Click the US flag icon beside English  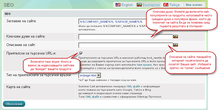click(x=118, y=5)
